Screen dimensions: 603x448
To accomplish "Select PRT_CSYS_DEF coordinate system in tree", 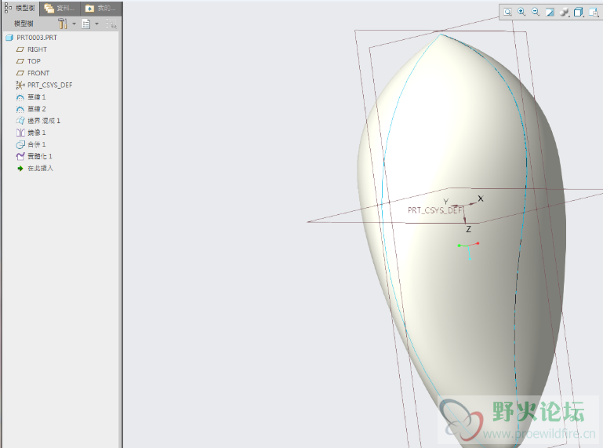I will (x=44, y=85).
